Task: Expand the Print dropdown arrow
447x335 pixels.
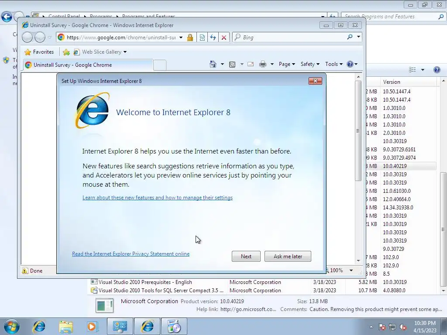Action: pyautogui.click(x=272, y=64)
